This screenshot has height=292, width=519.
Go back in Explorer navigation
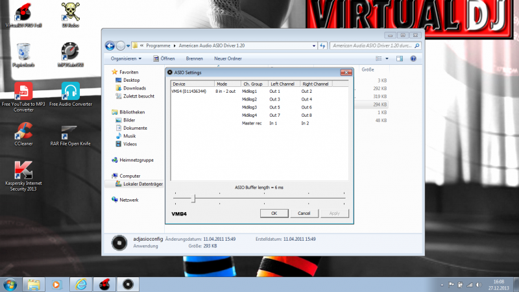click(110, 45)
